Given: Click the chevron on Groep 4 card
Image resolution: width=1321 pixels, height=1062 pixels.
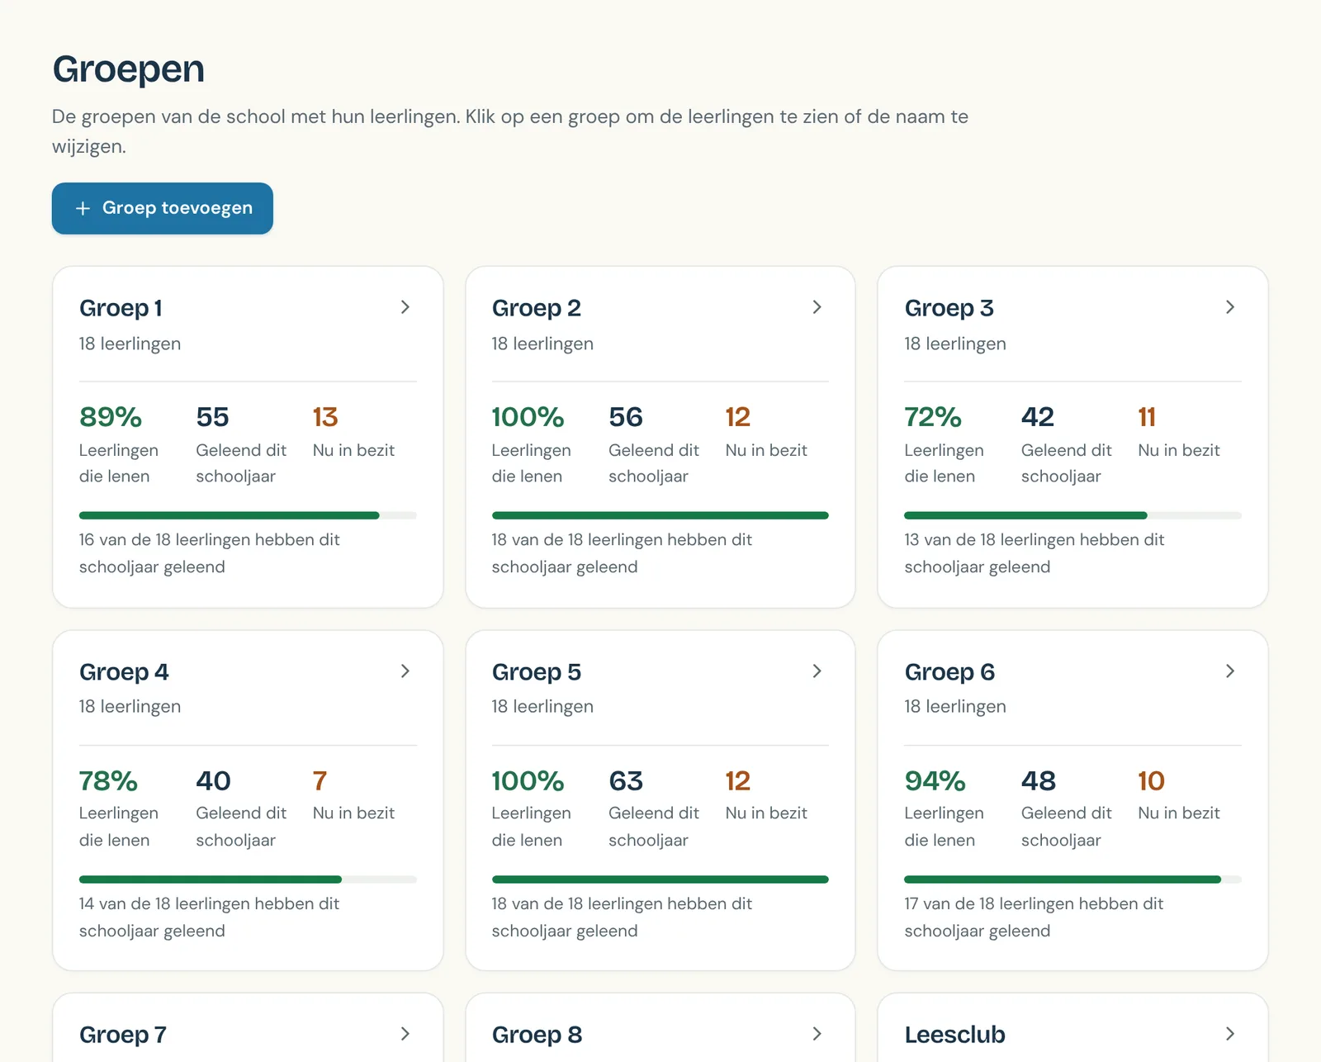Looking at the screenshot, I should pos(405,671).
